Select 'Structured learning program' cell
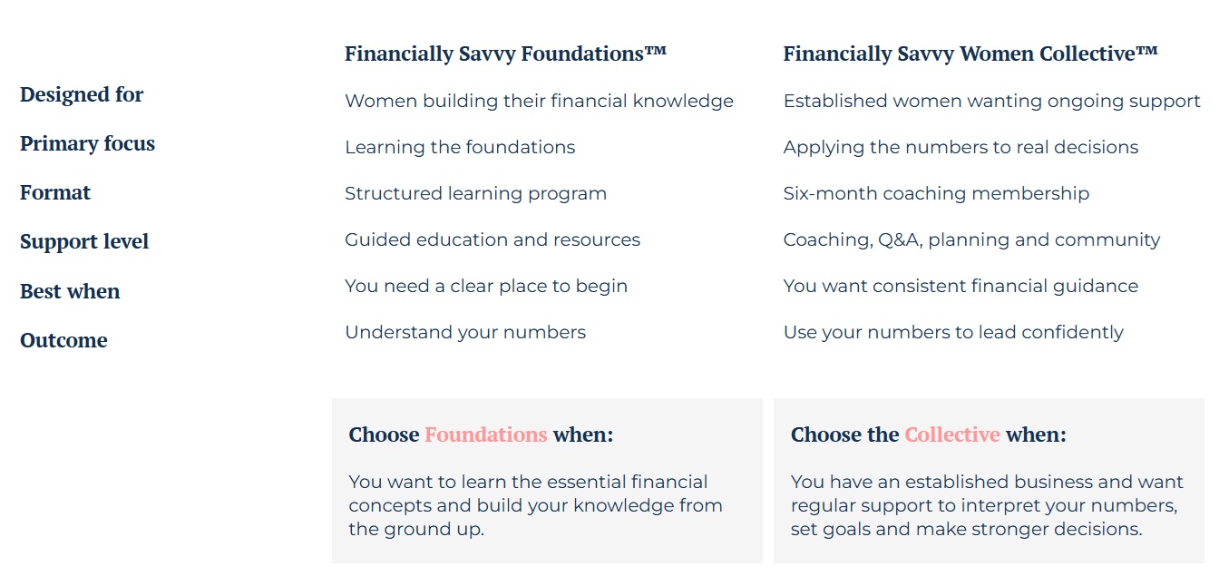This screenshot has width=1219, height=576. click(x=475, y=193)
